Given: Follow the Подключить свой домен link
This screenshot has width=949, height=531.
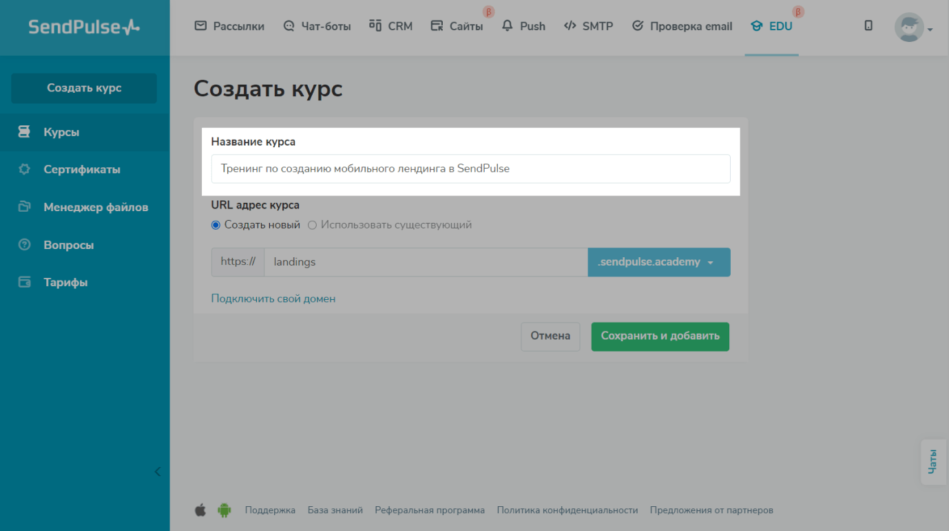Looking at the screenshot, I should (x=273, y=299).
